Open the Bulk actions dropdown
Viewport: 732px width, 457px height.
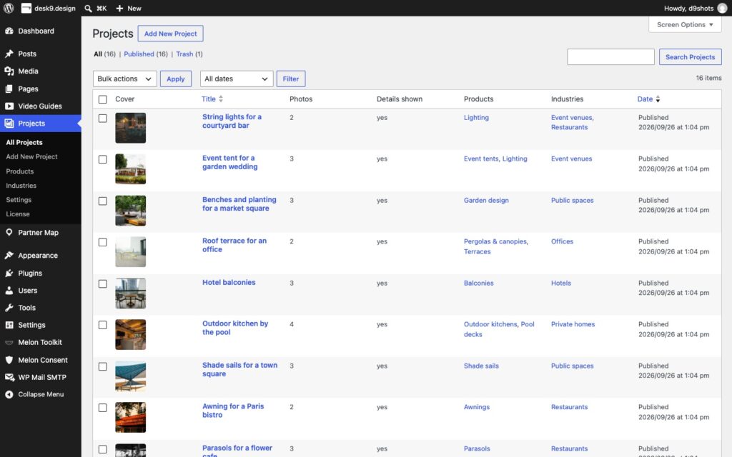pos(124,79)
